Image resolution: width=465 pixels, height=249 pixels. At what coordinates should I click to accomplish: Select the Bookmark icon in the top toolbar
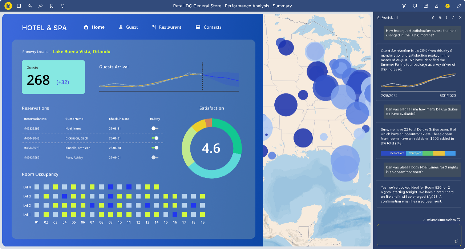(x=52, y=6)
